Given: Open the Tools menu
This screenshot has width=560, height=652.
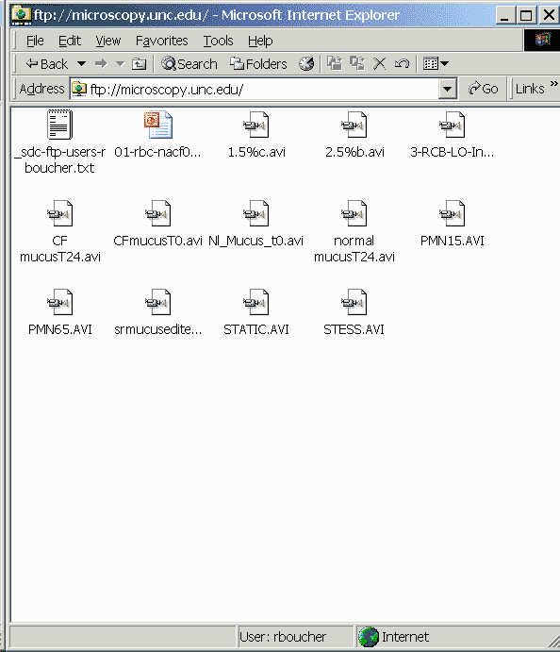Looking at the screenshot, I should (x=218, y=41).
